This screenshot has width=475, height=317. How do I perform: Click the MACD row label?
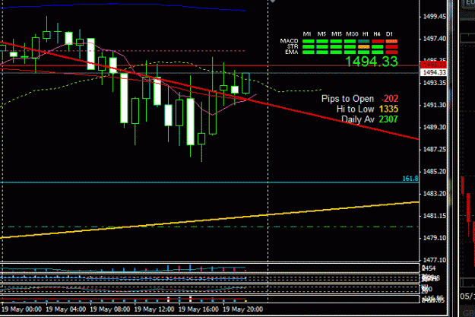pyautogui.click(x=289, y=40)
